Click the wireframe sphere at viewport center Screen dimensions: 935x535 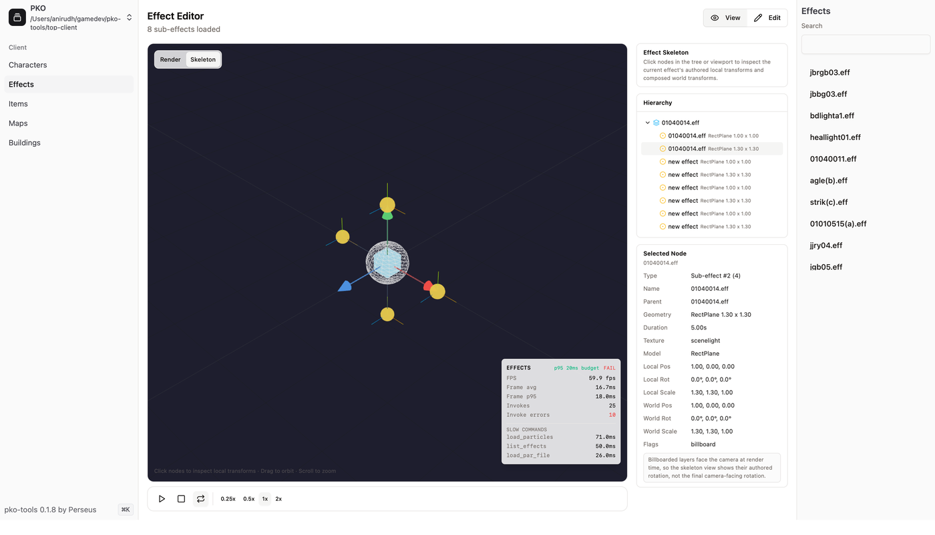[387, 263]
